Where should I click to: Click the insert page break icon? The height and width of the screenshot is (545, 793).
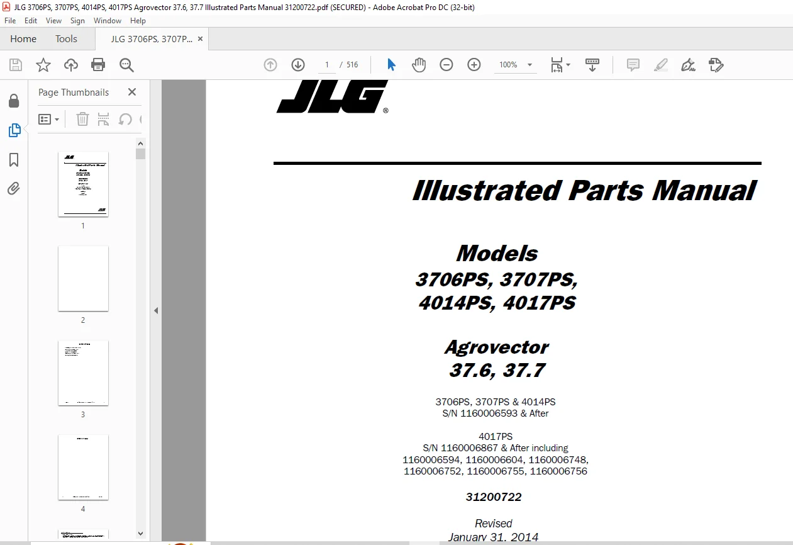tap(104, 119)
